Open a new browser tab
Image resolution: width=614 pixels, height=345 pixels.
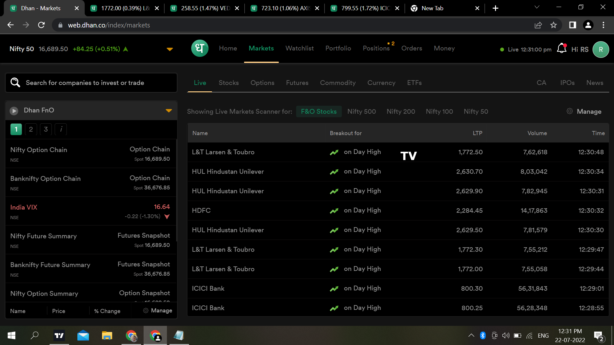click(x=495, y=8)
